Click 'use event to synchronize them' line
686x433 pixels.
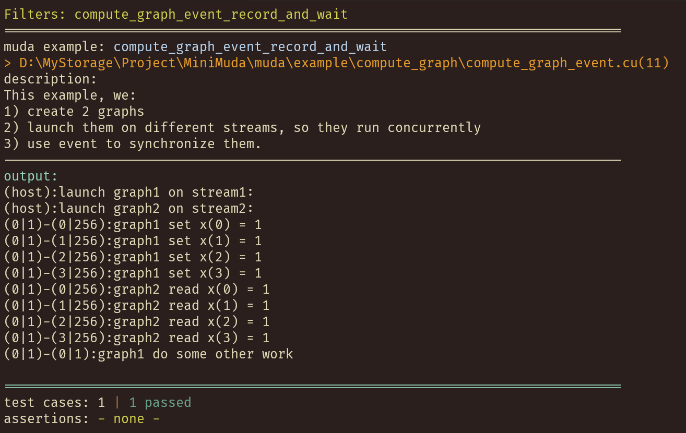click(x=133, y=144)
